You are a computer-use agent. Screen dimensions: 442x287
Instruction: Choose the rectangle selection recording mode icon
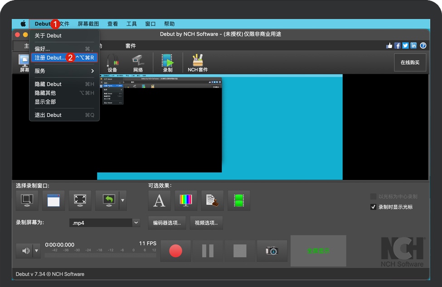(x=27, y=201)
